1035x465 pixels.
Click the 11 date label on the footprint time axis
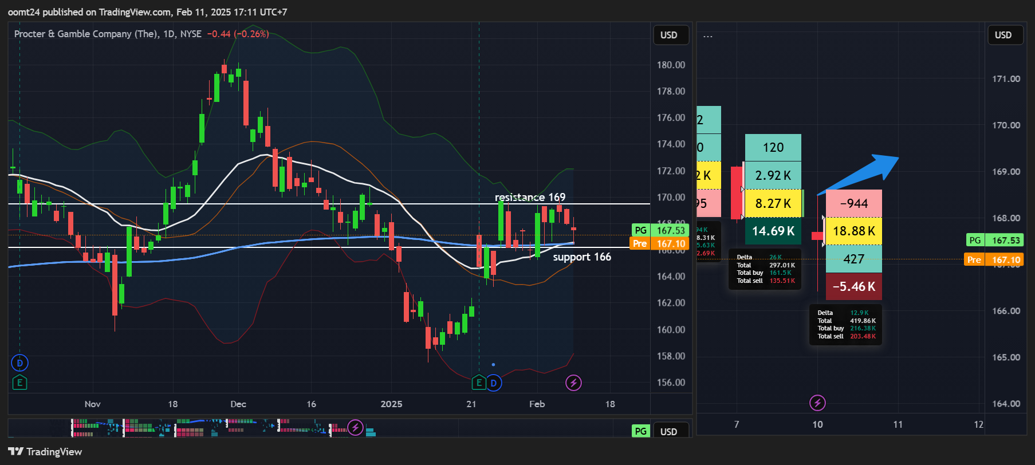point(898,424)
